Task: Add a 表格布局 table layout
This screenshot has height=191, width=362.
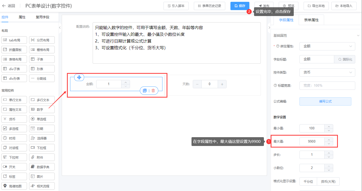Action: (x=14, y=59)
